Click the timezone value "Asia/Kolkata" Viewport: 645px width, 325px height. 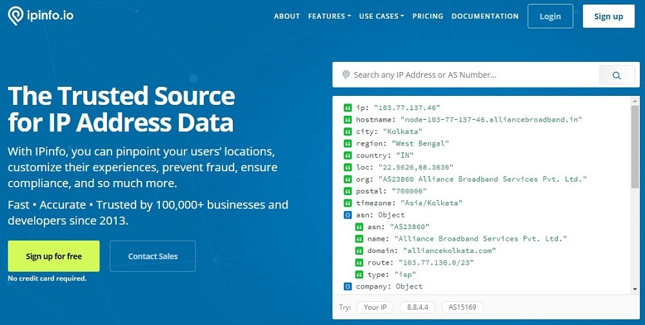432,203
